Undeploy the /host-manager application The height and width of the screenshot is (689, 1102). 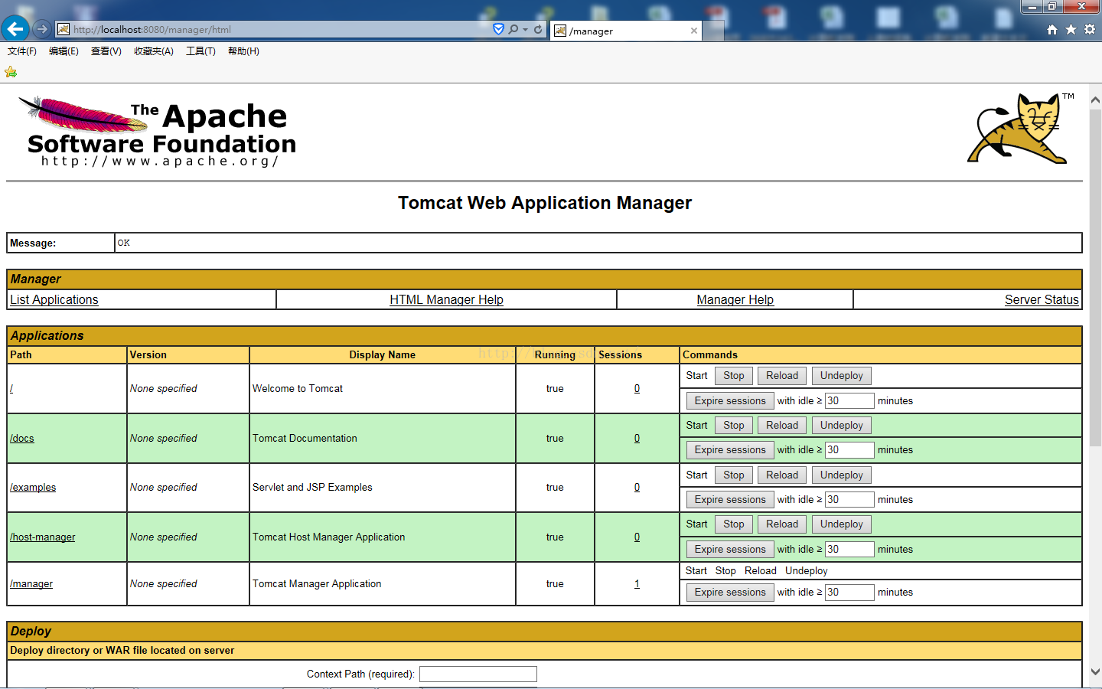pos(842,524)
